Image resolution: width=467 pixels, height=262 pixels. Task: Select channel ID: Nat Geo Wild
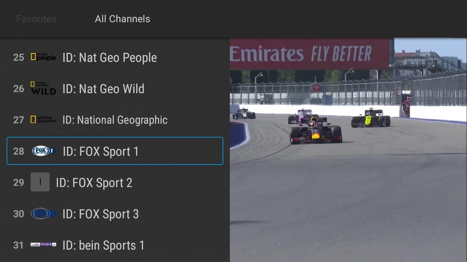point(115,88)
